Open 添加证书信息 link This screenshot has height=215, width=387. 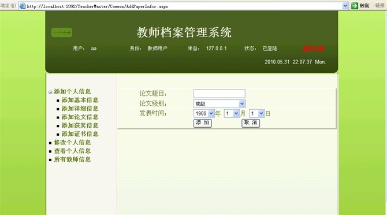[80, 134]
